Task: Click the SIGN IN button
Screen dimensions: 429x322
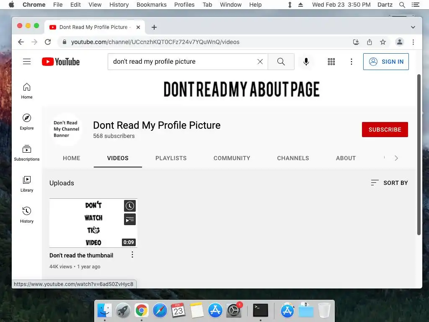Action: click(x=386, y=62)
